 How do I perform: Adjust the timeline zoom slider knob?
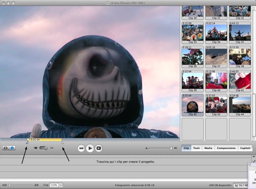click(x=10, y=185)
